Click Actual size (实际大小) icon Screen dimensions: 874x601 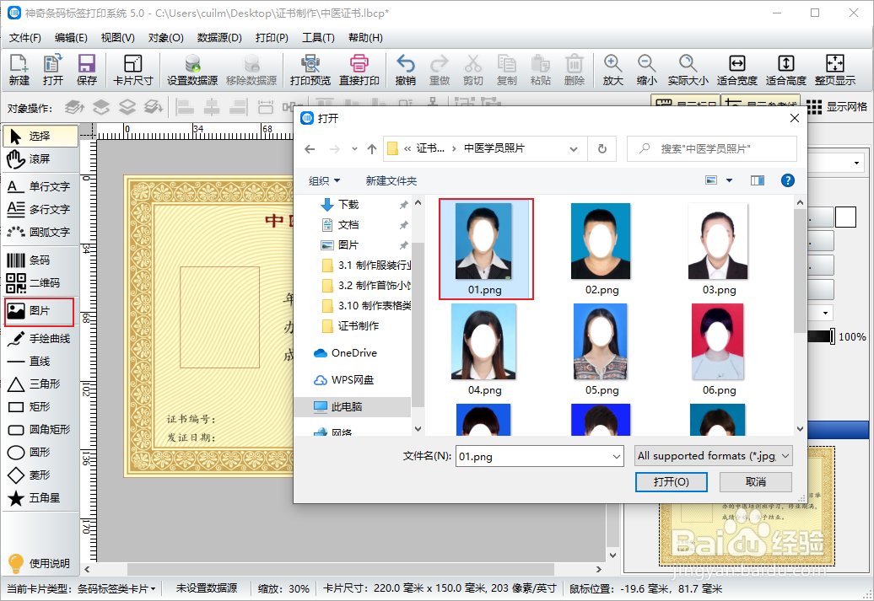tap(688, 70)
